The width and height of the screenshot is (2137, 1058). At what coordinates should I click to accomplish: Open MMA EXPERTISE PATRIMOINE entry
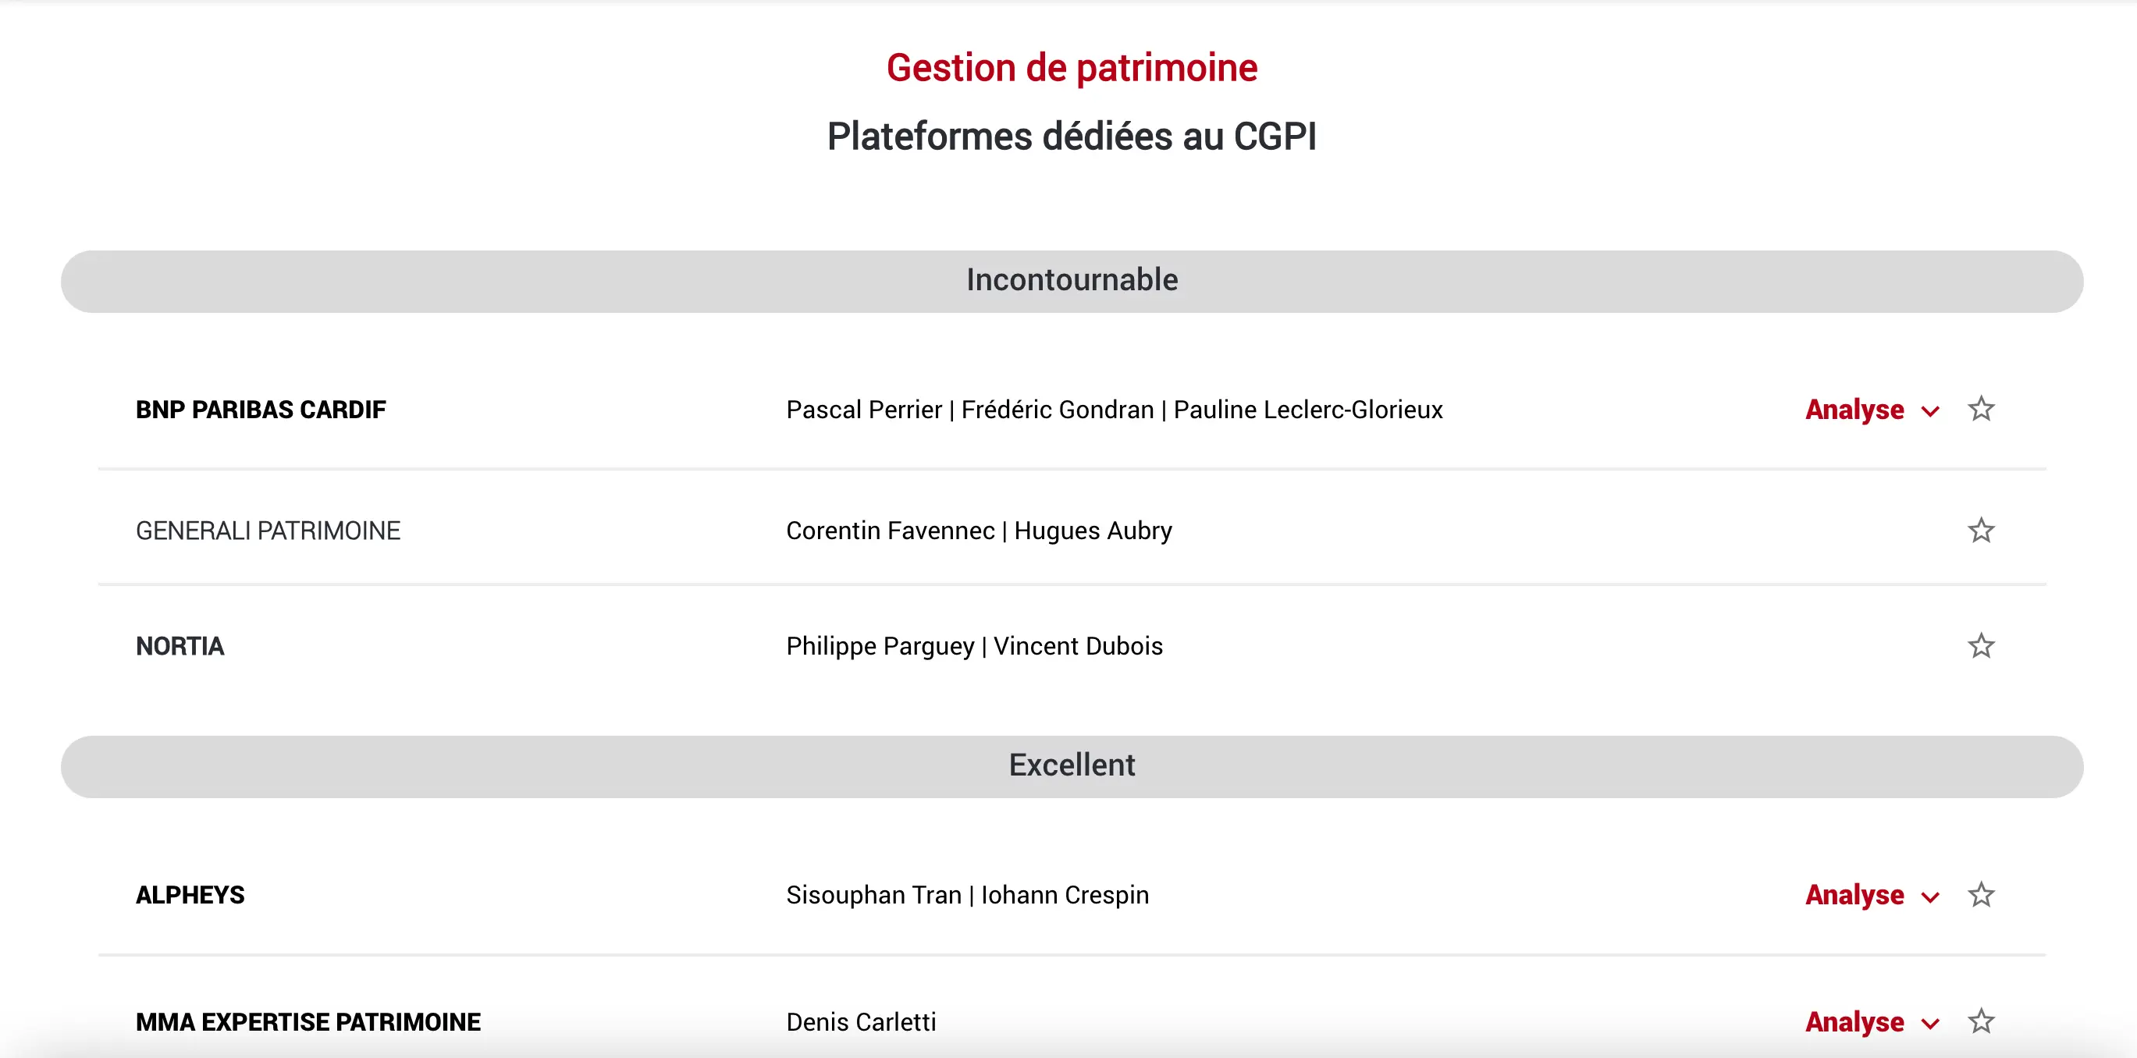308,1021
